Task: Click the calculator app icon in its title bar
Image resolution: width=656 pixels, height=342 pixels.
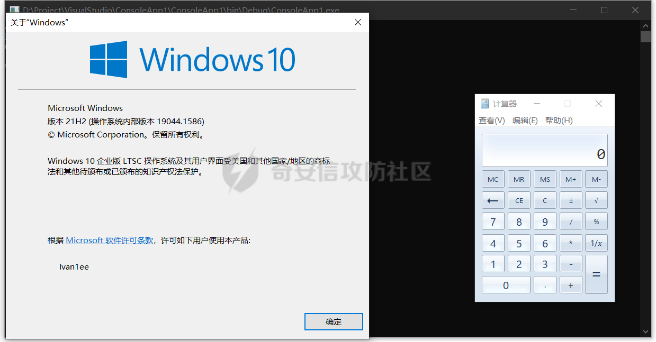Action: (x=484, y=104)
